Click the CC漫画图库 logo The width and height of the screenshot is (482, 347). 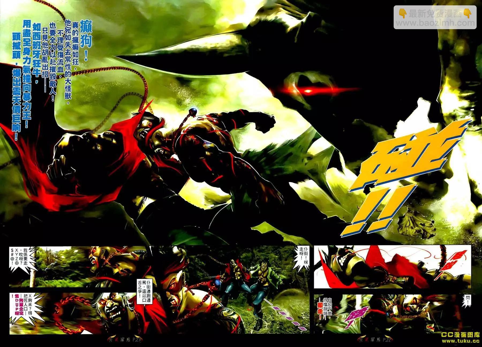pyautogui.click(x=460, y=335)
